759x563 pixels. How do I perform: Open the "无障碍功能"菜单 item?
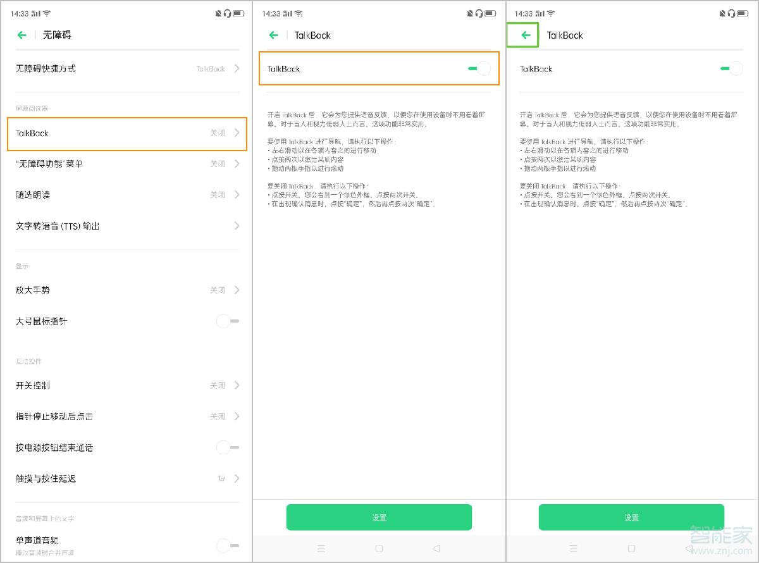click(126, 164)
